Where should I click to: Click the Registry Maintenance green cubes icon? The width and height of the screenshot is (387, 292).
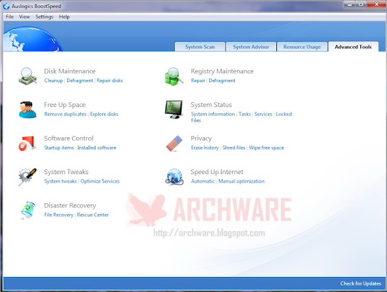(x=174, y=76)
